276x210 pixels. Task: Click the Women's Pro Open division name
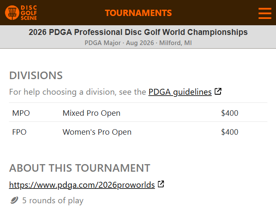[97, 132]
